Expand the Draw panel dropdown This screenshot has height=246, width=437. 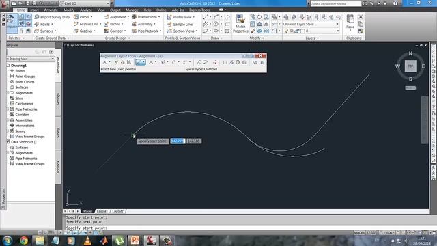[x=217, y=38]
